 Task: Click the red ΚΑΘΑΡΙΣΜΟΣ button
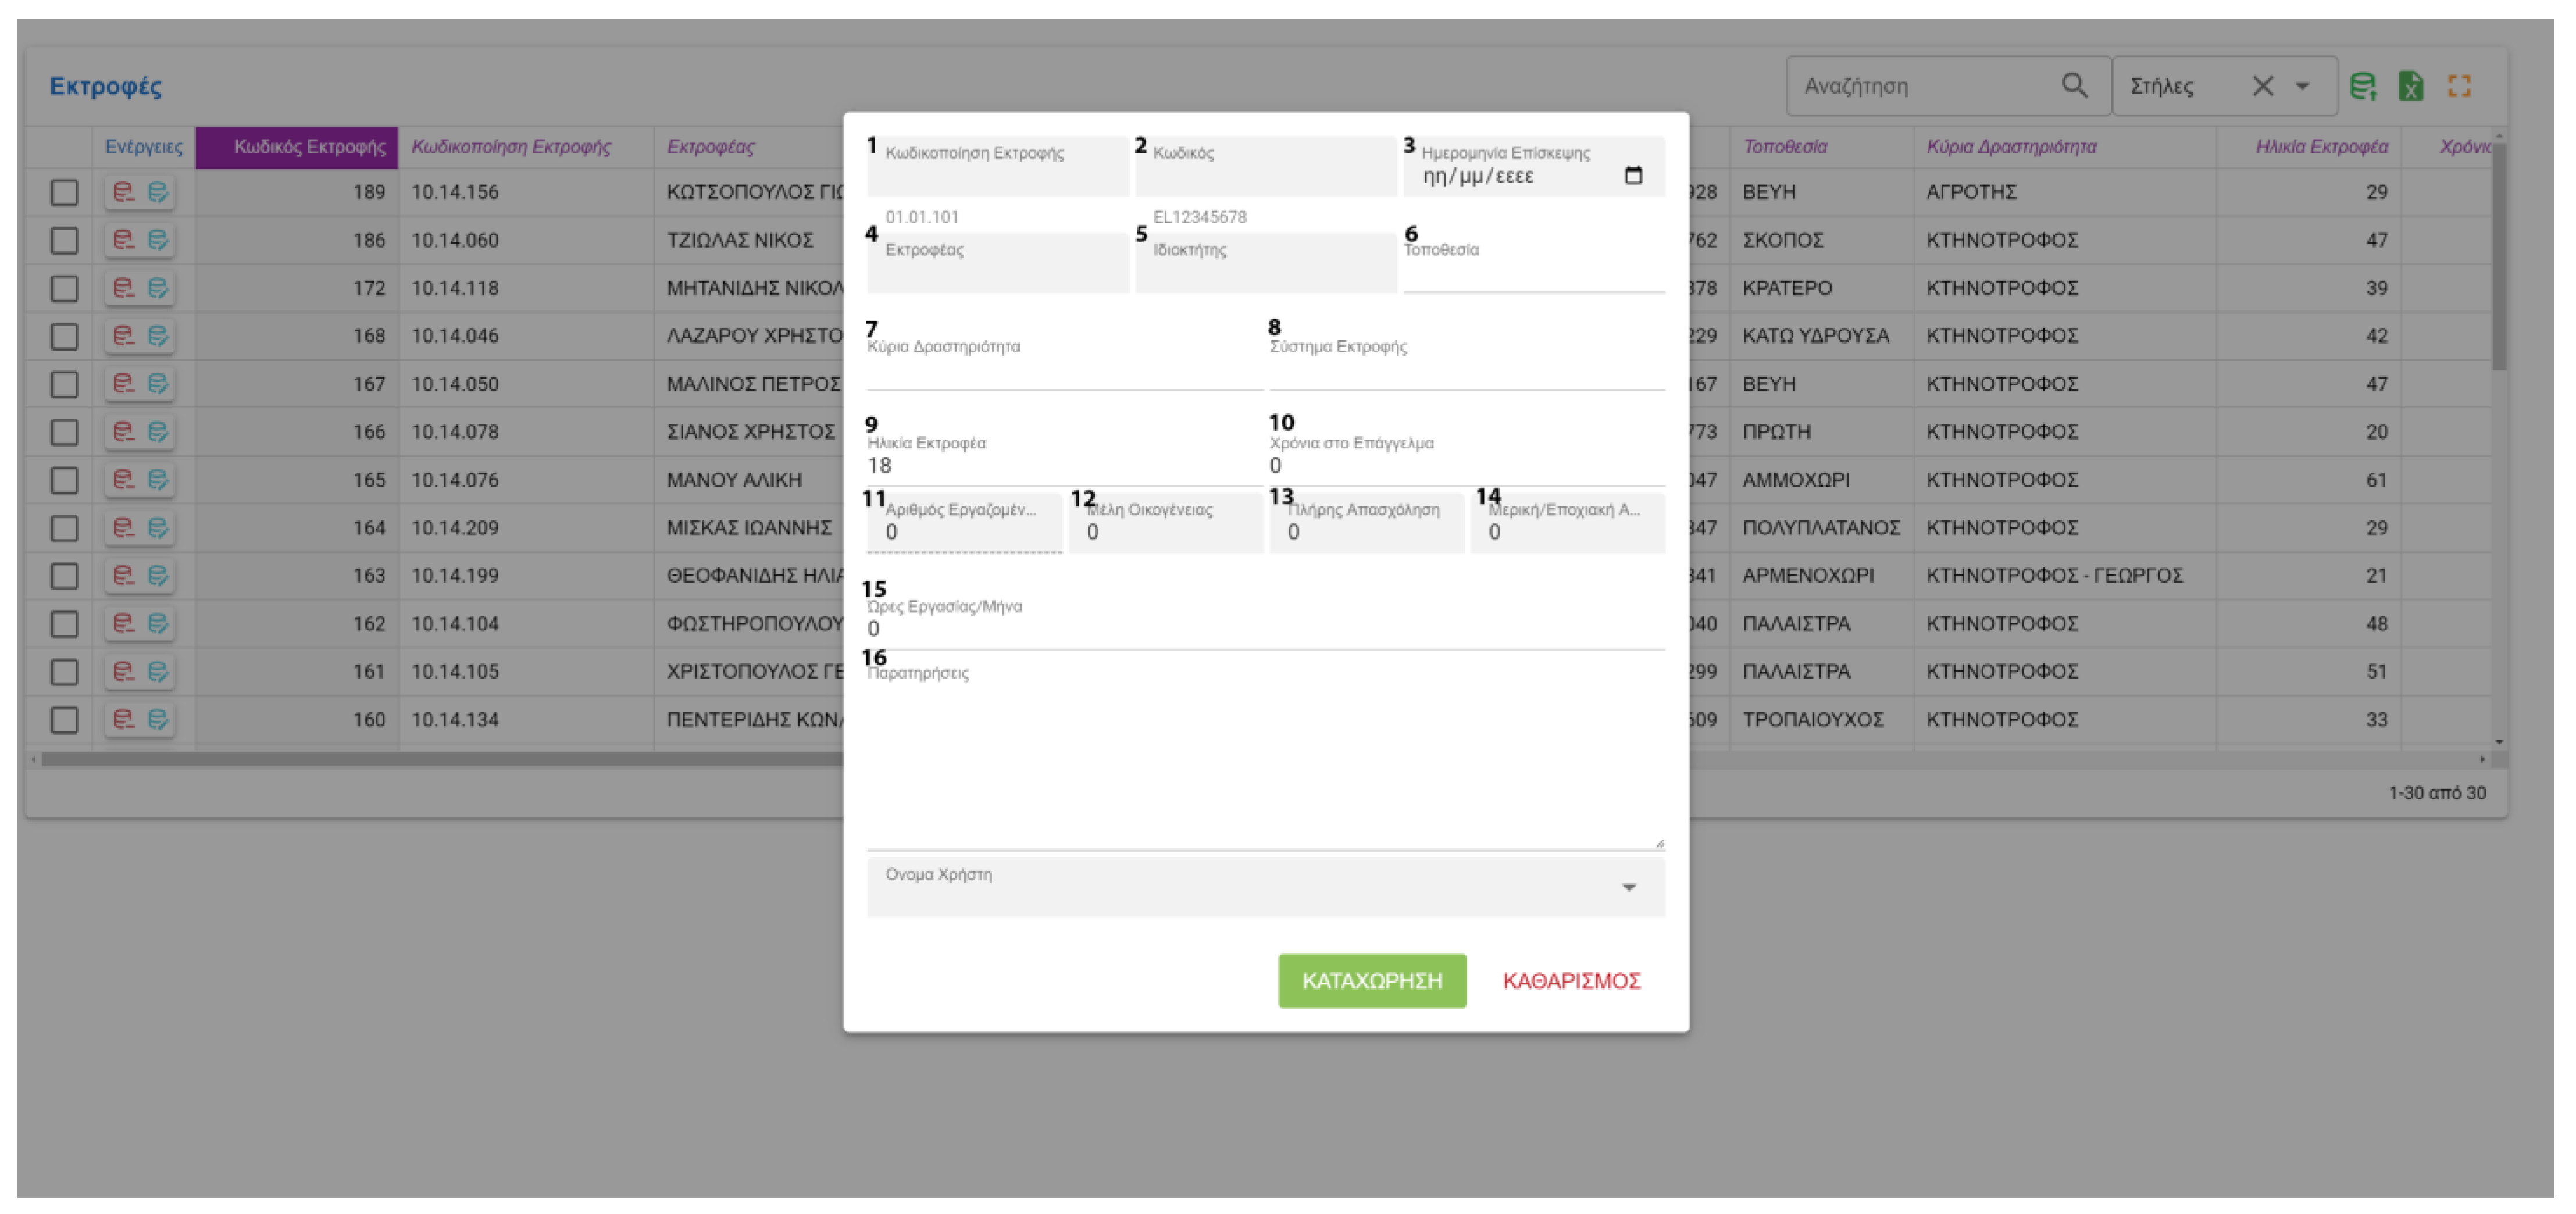click(x=1571, y=980)
